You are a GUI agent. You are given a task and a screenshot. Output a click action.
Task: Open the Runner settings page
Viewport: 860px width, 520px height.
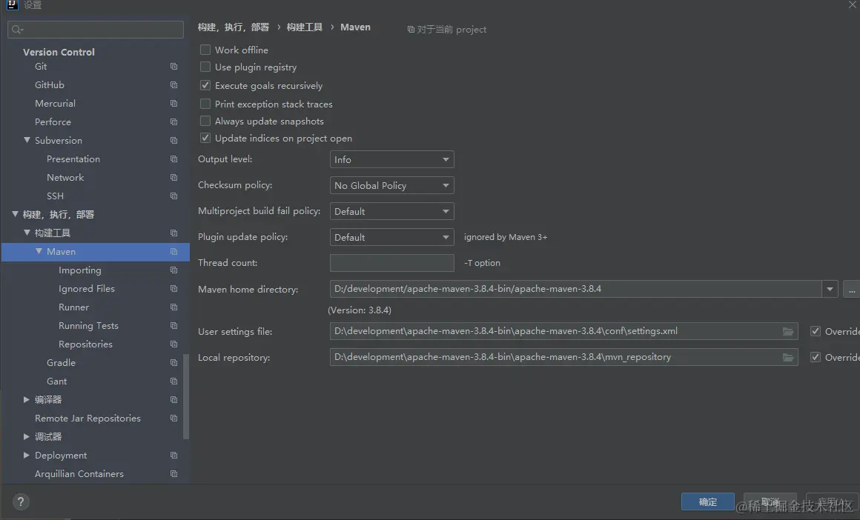[x=73, y=307]
